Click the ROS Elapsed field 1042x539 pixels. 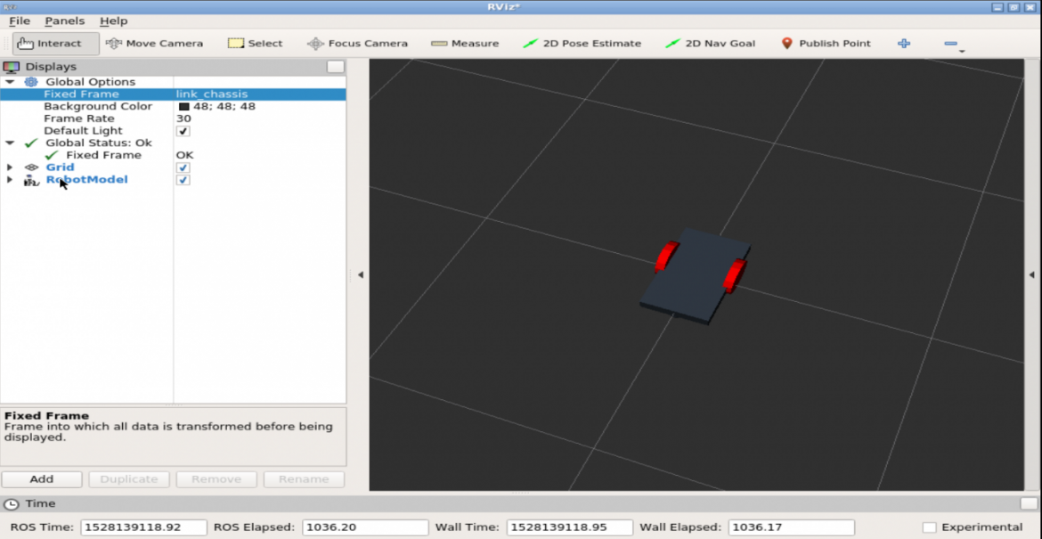point(365,527)
